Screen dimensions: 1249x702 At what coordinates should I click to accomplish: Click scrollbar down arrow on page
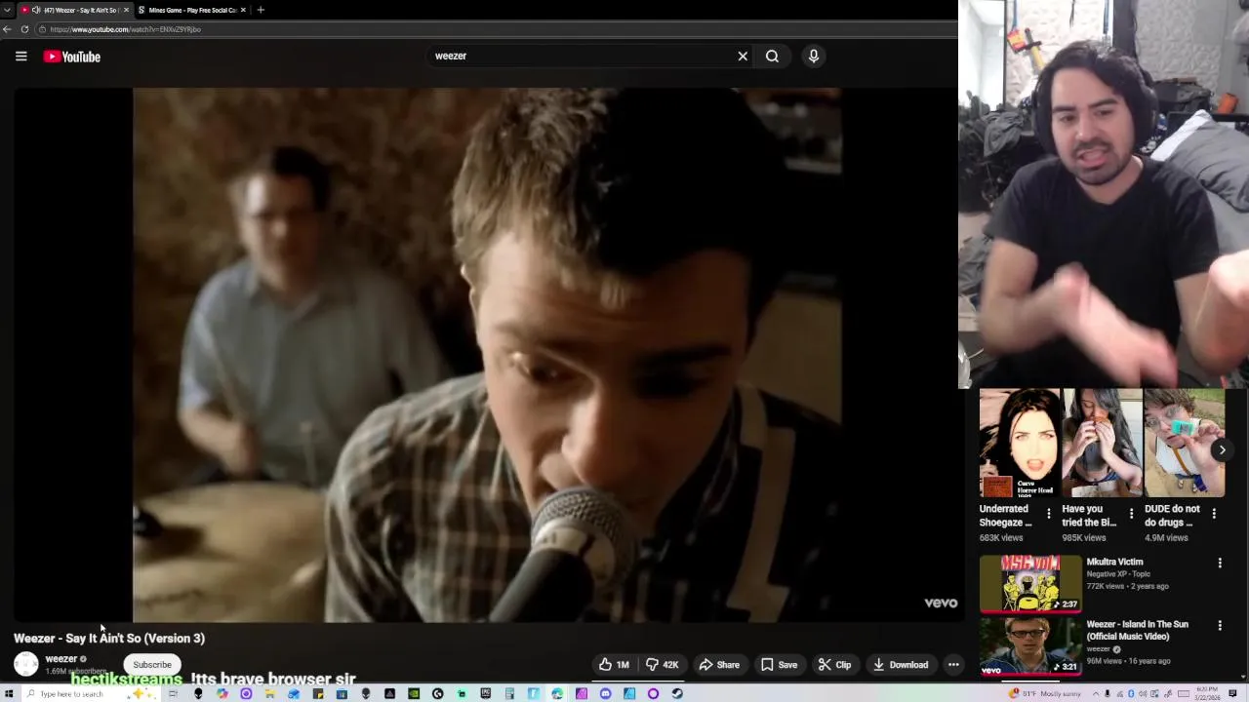tap(1243, 677)
